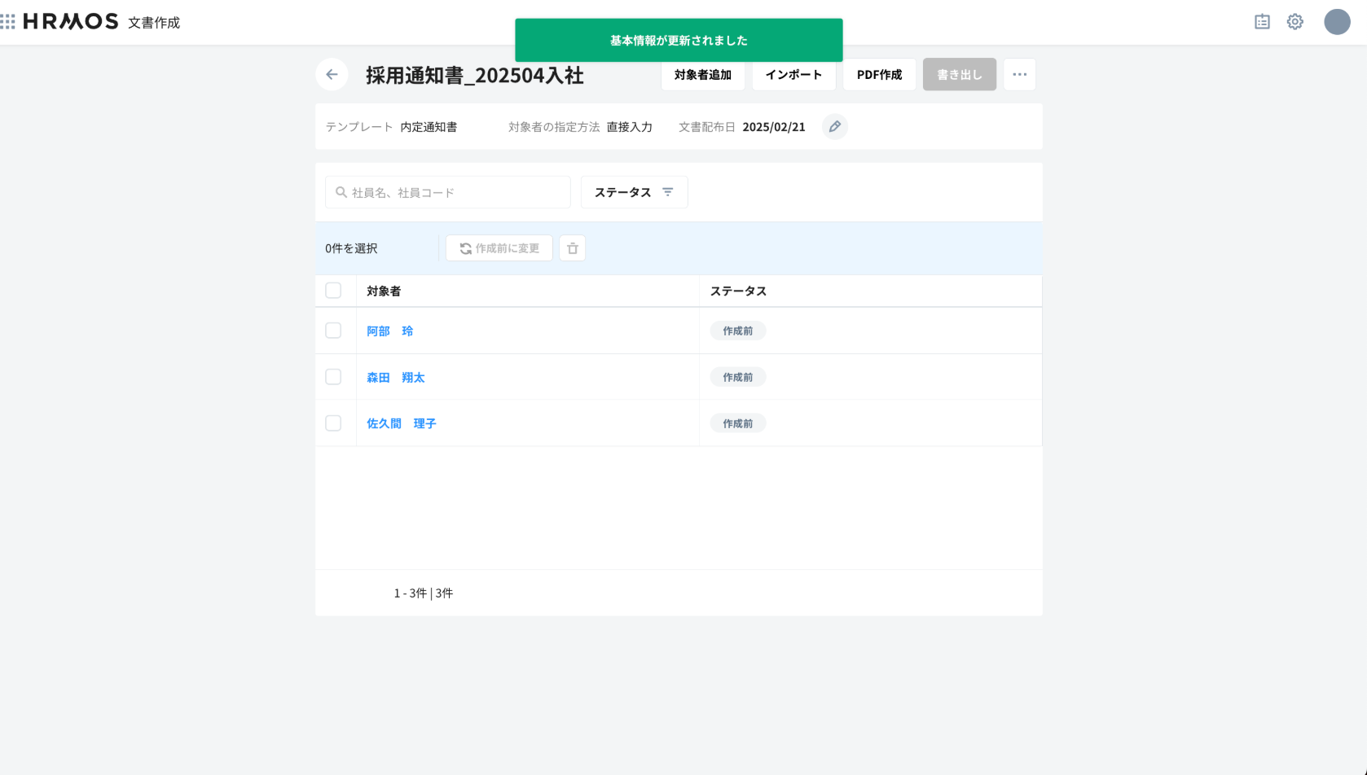
Task: Click the 対象者追加 button
Action: point(702,75)
